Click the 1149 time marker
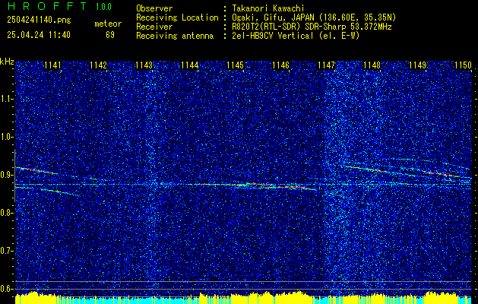 tap(418, 65)
